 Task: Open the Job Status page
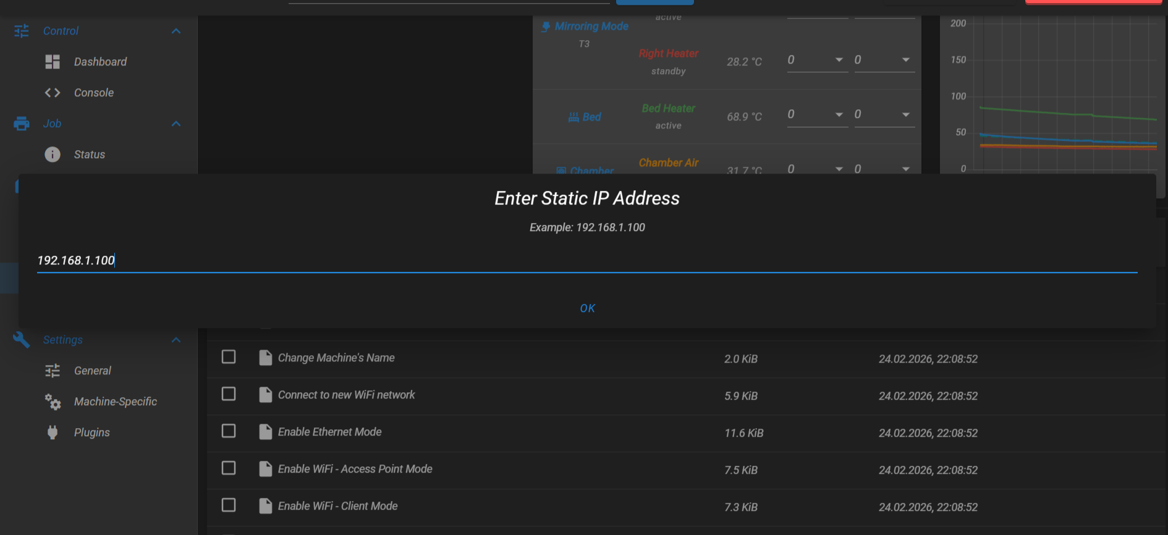[90, 154]
